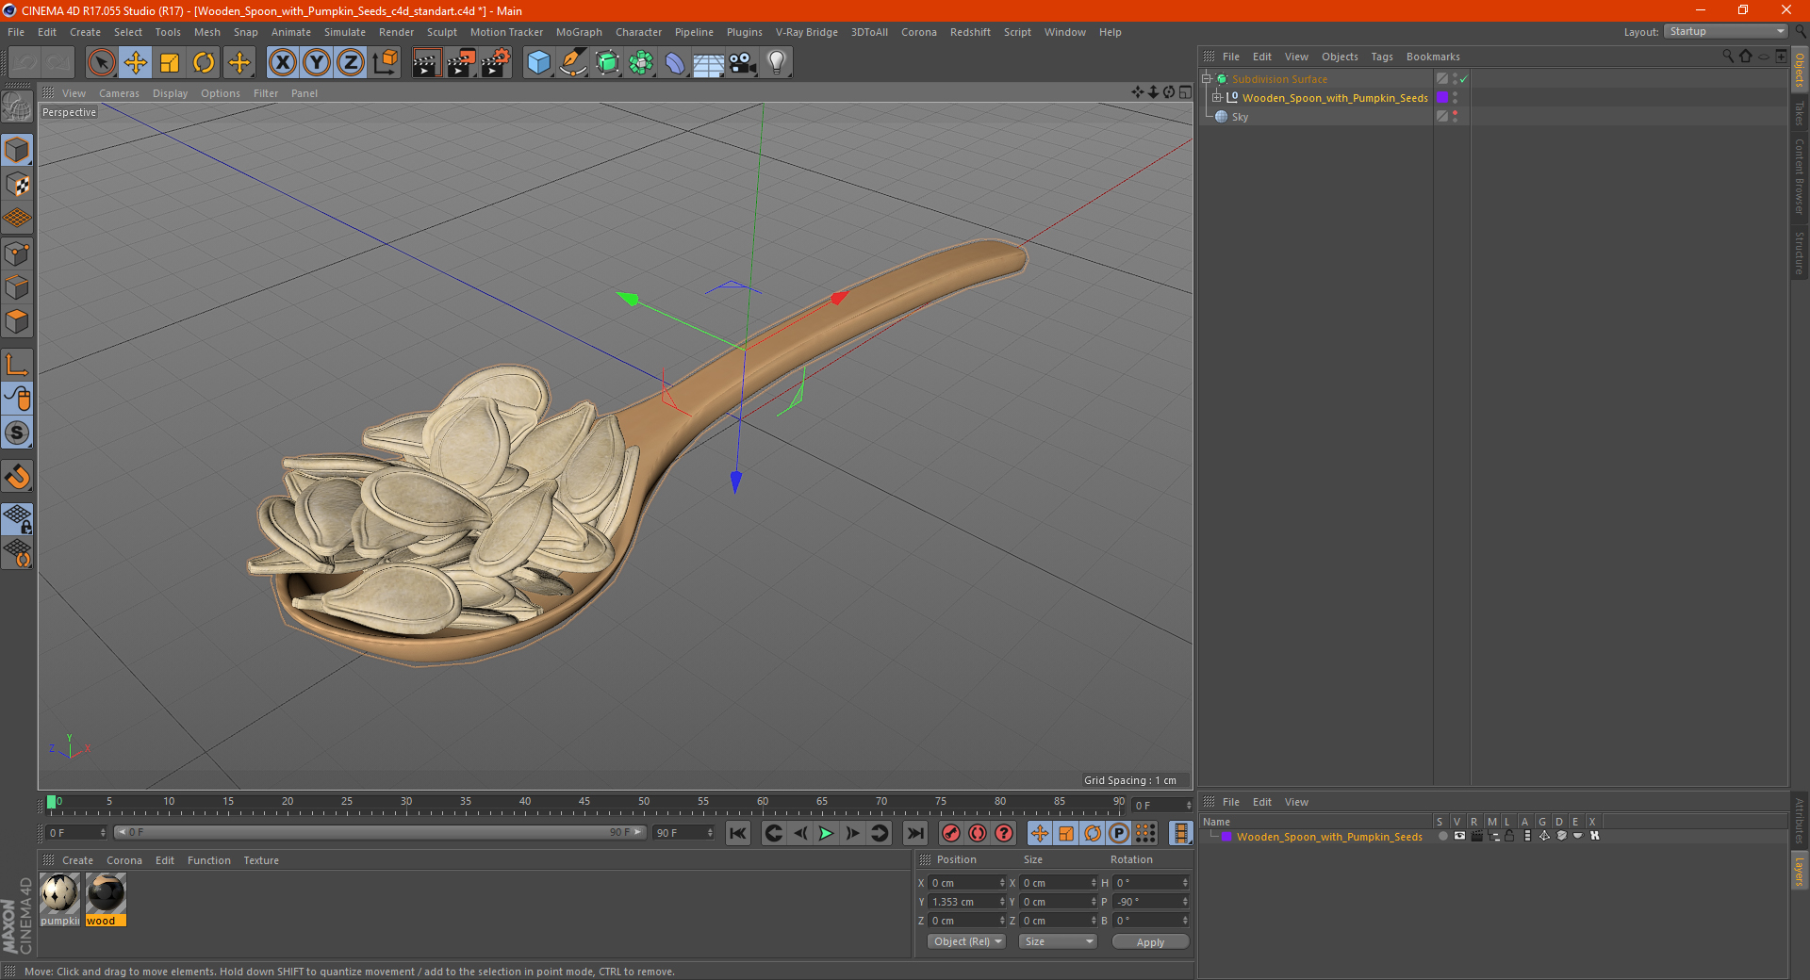The width and height of the screenshot is (1810, 980).
Task: Add a Camera object
Action: (x=743, y=63)
